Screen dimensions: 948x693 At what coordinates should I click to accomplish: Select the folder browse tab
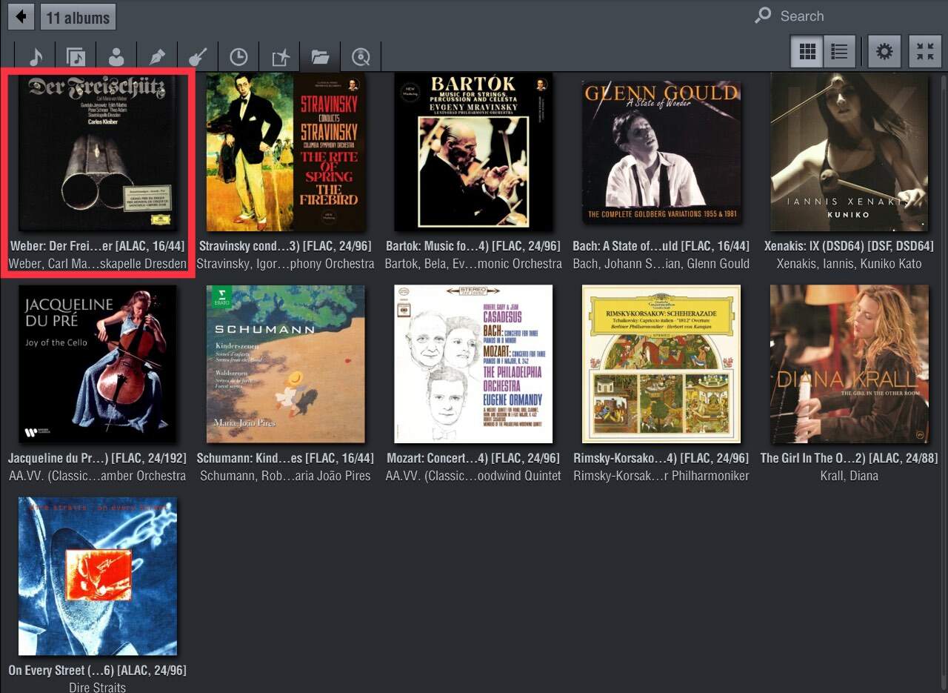pyautogui.click(x=320, y=57)
